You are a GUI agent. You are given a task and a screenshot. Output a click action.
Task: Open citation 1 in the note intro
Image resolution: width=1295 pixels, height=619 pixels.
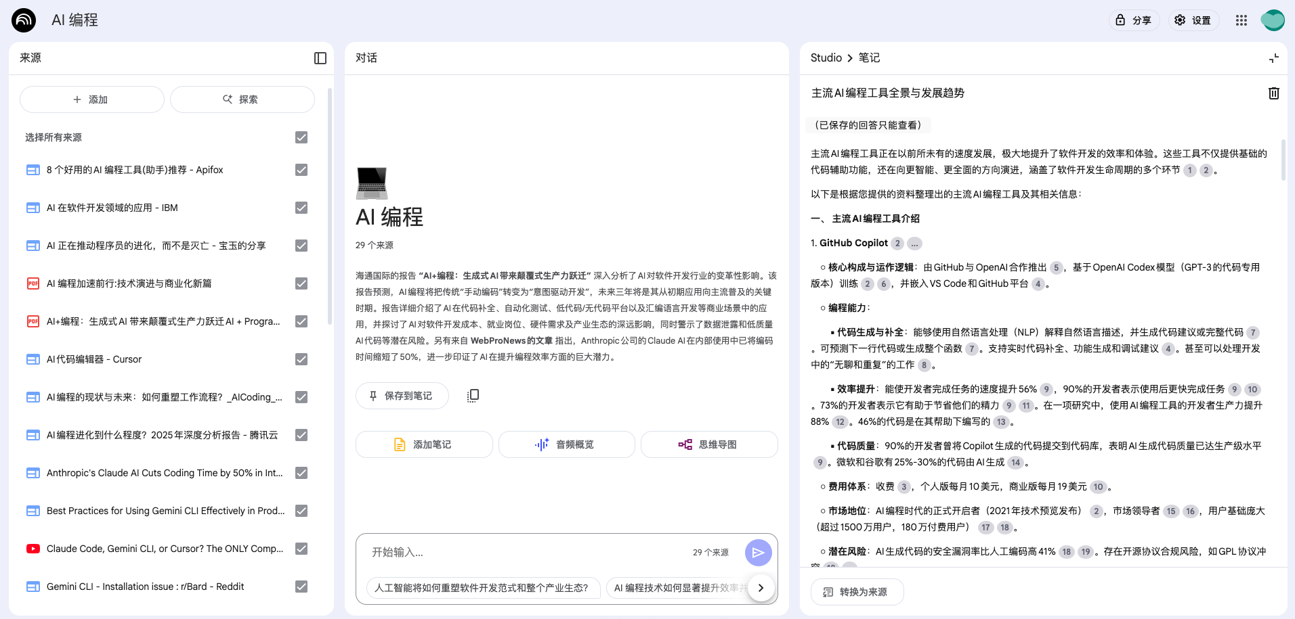point(1190,170)
